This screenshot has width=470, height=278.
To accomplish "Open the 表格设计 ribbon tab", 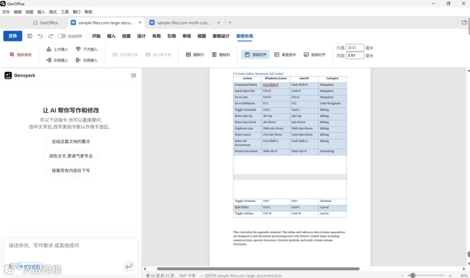I will coord(221,36).
